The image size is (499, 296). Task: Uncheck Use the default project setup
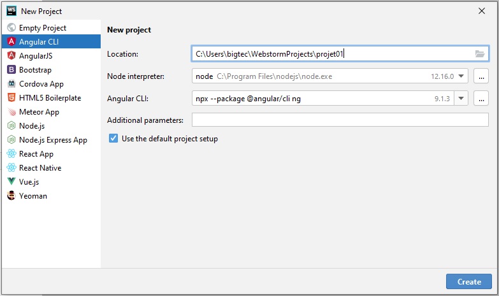pos(113,138)
